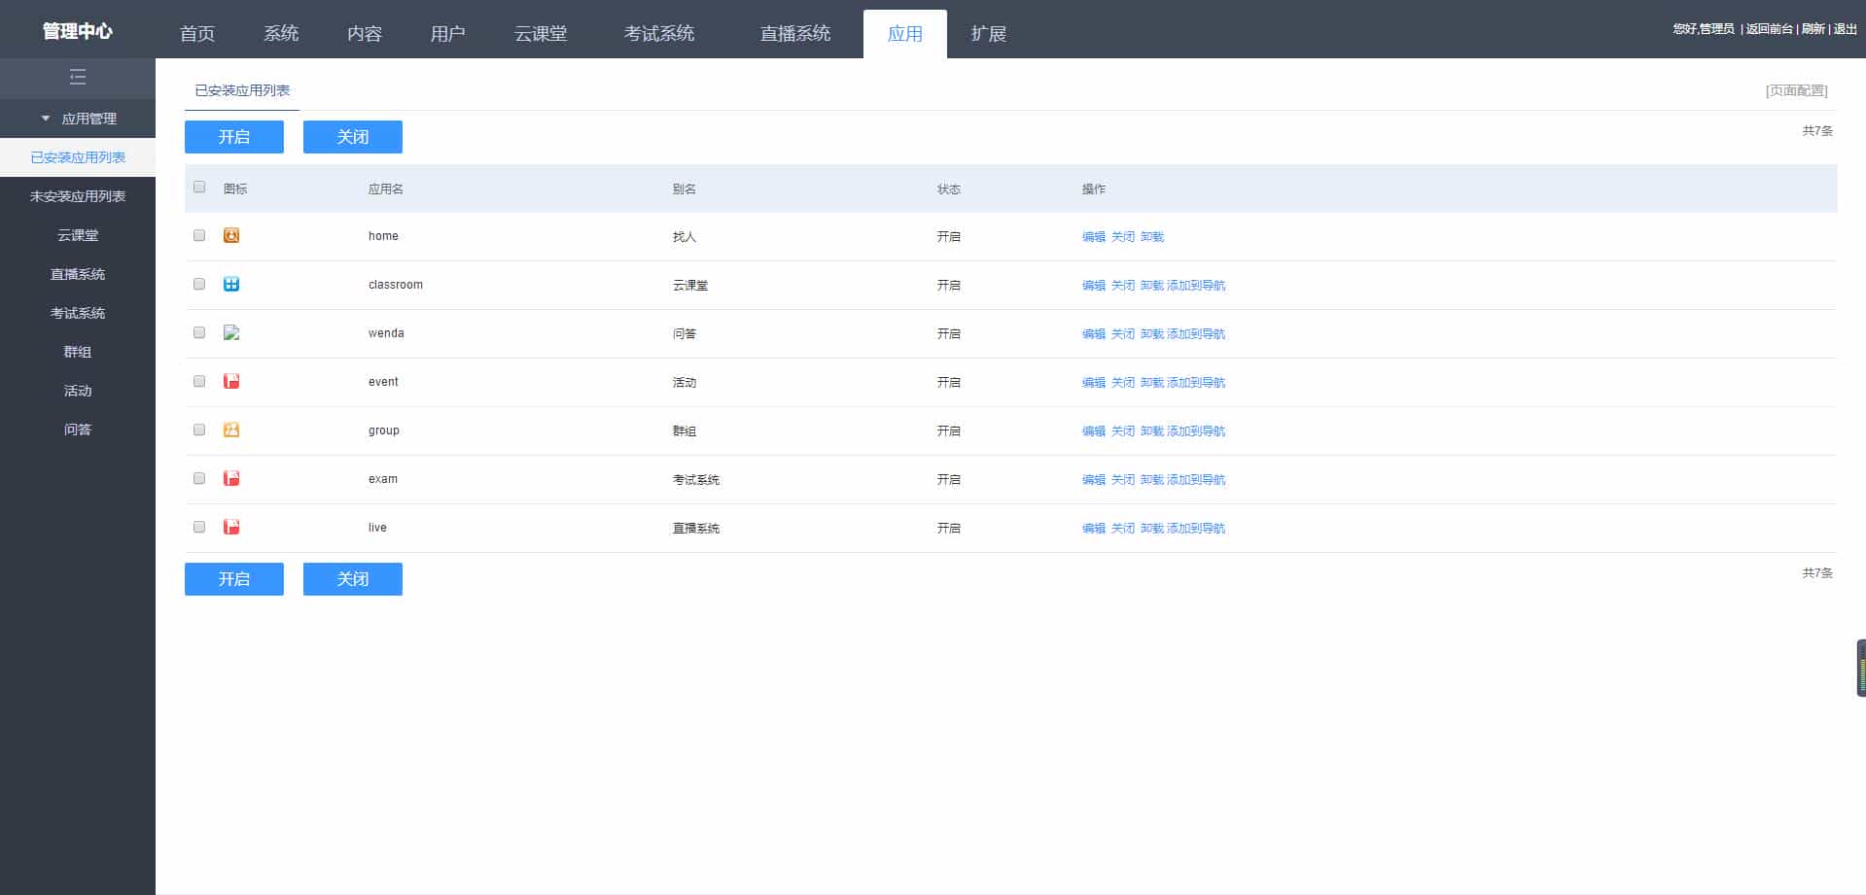This screenshot has height=895, width=1866.
Task: Open the 页面配置 link
Action: click(x=1796, y=90)
